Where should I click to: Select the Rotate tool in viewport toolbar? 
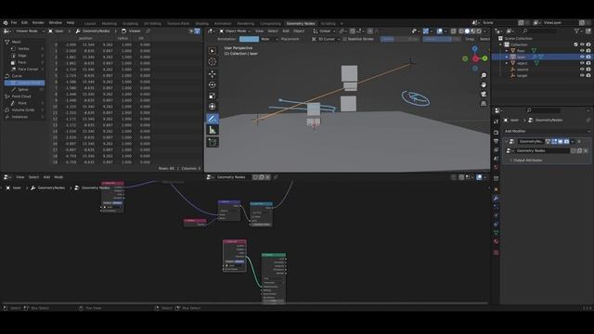click(213, 84)
